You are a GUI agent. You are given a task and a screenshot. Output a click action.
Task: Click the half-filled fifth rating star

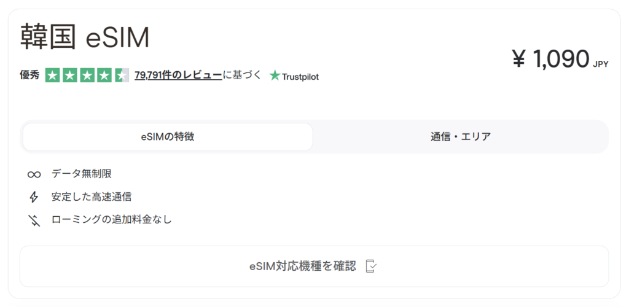pos(122,76)
